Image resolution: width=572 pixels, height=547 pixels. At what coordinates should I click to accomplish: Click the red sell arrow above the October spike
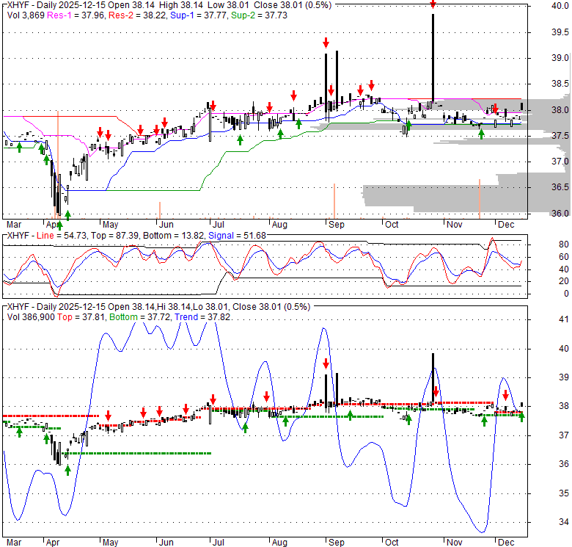click(433, 4)
